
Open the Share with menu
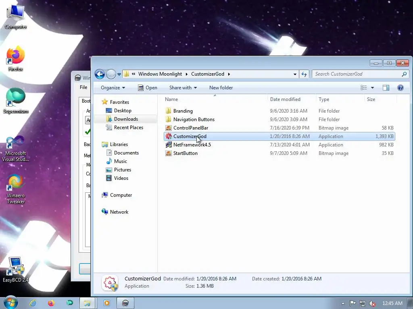183,88
